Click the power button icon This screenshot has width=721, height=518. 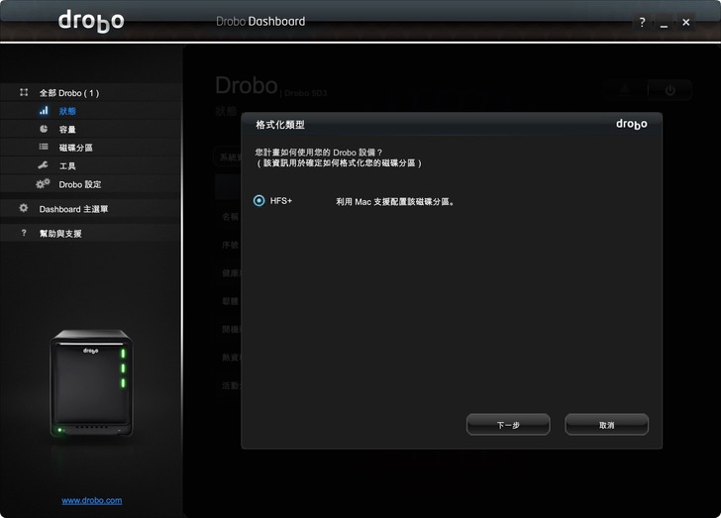[x=669, y=90]
